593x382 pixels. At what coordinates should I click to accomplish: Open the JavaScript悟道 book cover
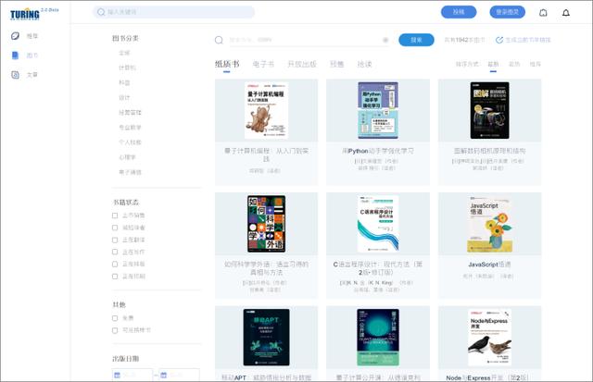pyautogui.click(x=488, y=222)
